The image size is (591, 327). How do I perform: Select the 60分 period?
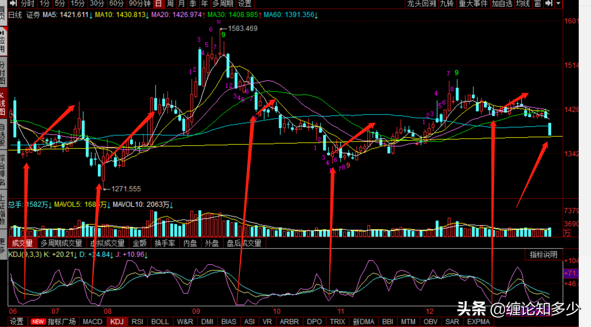[x=116, y=3]
